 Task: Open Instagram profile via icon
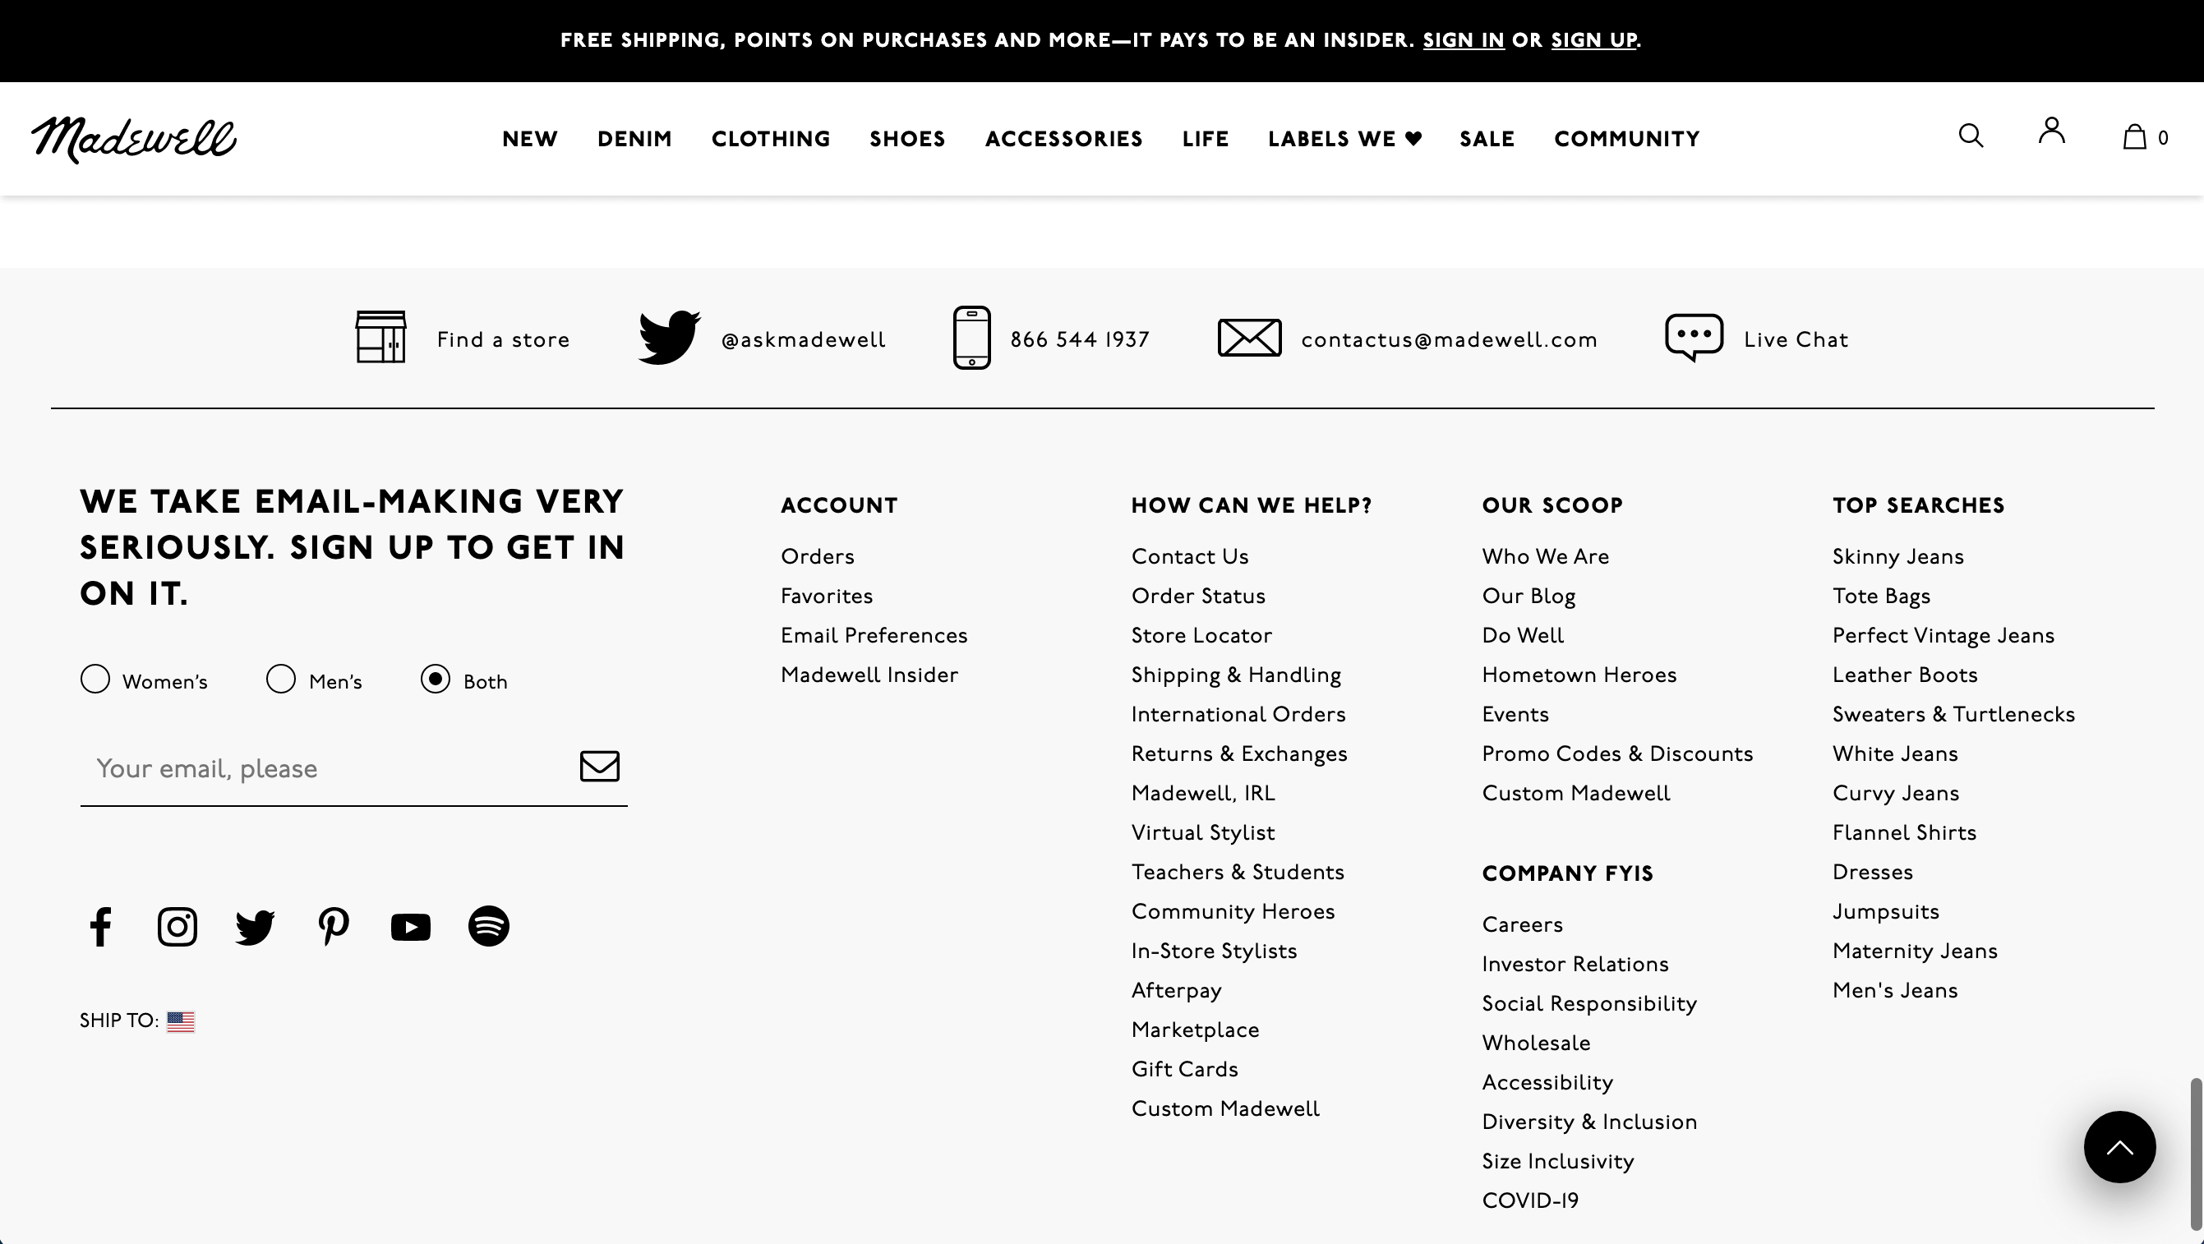[x=178, y=926]
